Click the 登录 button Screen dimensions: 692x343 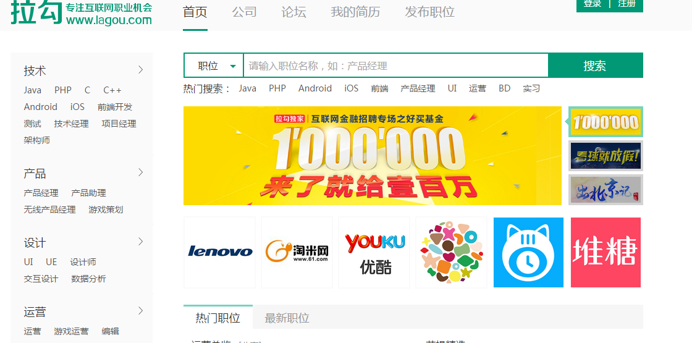(x=593, y=4)
